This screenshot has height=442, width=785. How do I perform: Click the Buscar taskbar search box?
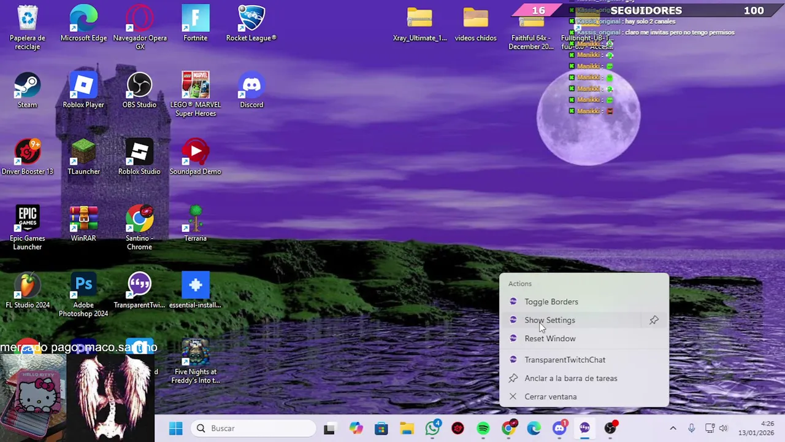tap(254, 428)
